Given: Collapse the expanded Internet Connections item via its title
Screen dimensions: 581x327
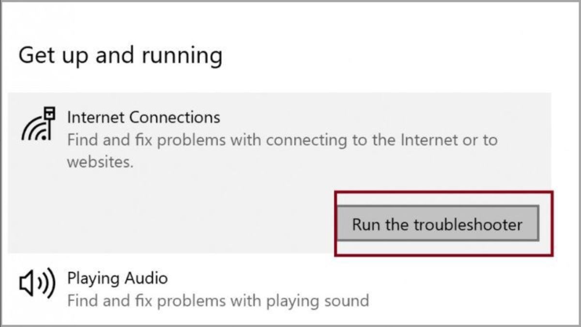Looking at the screenshot, I should (x=143, y=117).
